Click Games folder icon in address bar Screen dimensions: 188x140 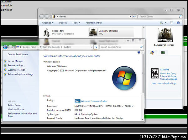tap(54, 17)
